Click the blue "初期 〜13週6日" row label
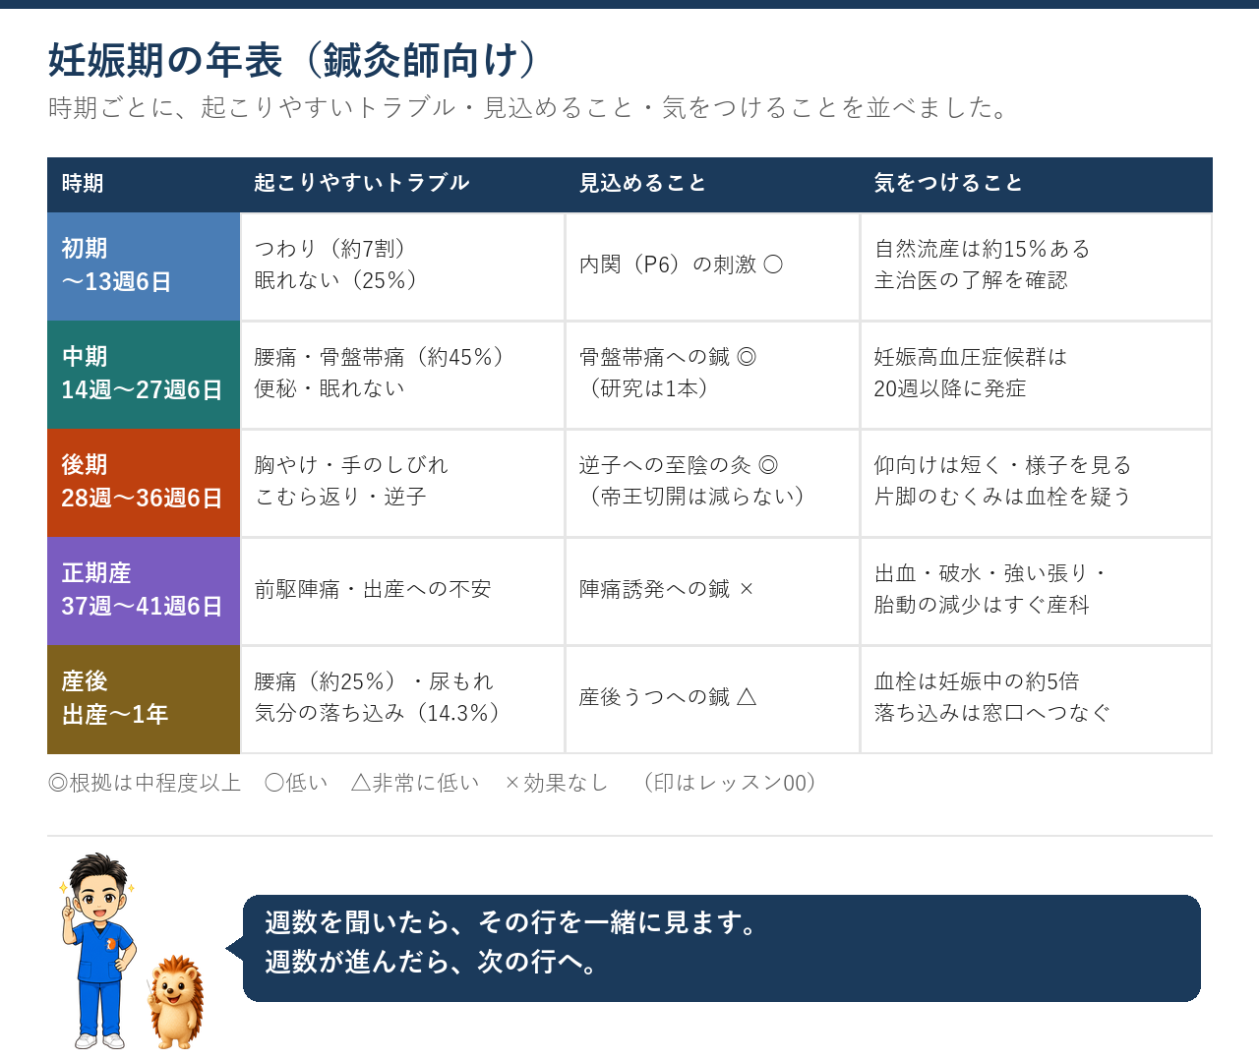Screen dimensions: 1259x1061 144,266
